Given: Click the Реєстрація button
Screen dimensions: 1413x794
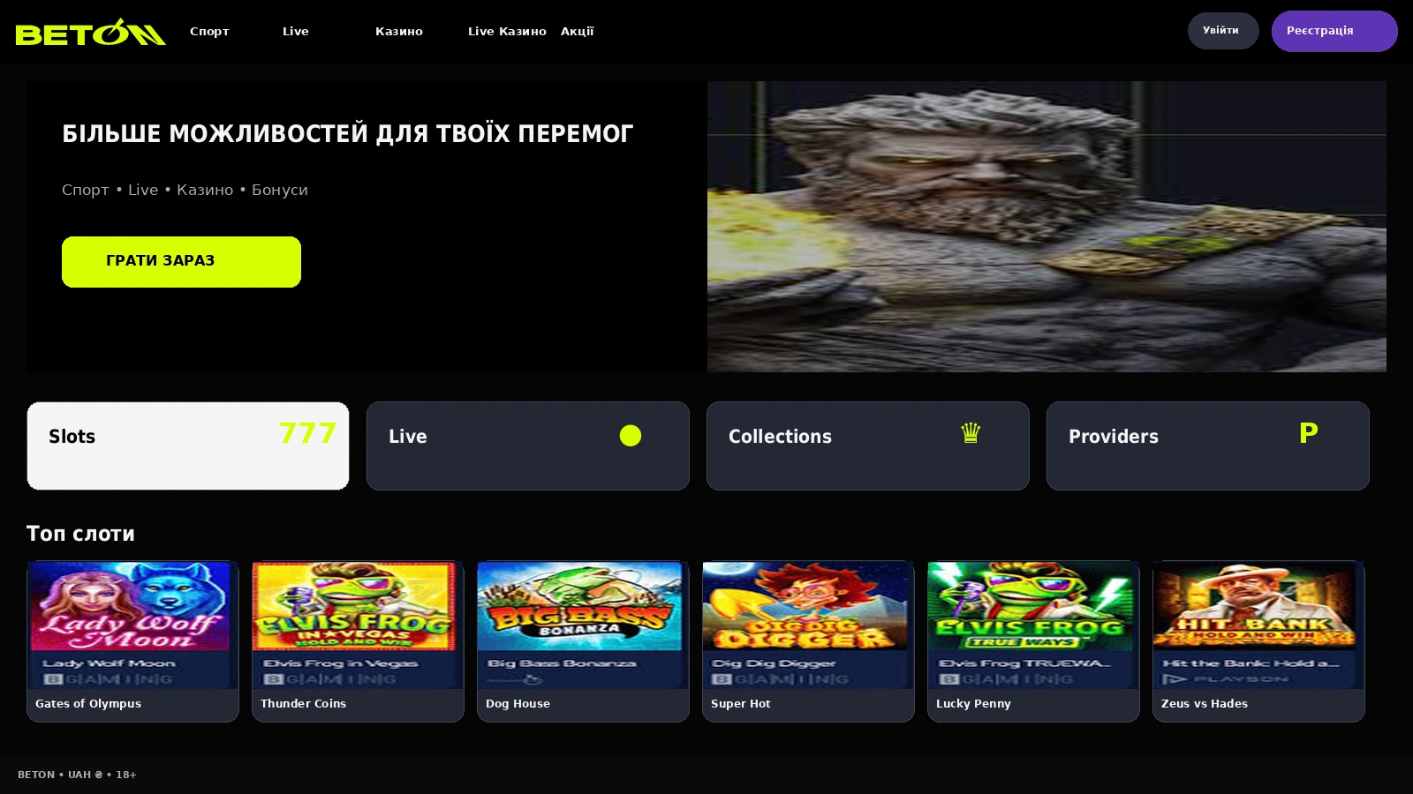Looking at the screenshot, I should (1334, 31).
